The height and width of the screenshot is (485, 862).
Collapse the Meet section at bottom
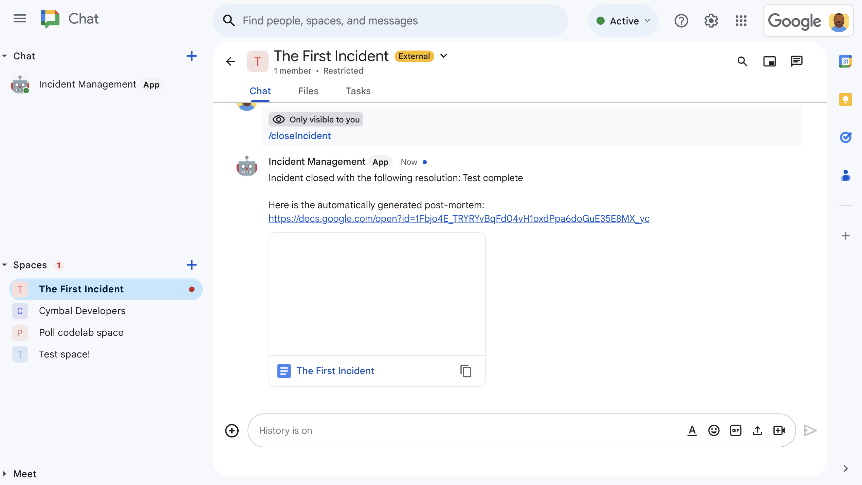(6, 474)
